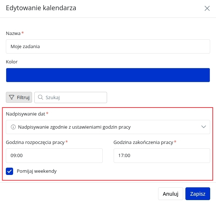Focus the Szukaj search field
Screen dimensions: 216x203
tap(71, 97)
